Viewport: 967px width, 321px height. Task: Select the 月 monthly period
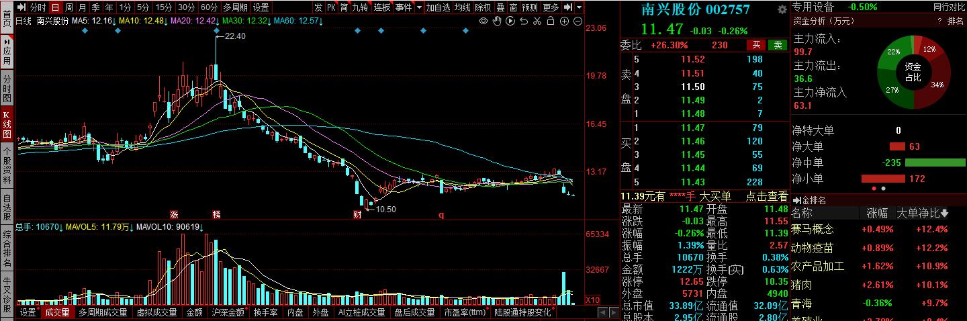click(82, 7)
